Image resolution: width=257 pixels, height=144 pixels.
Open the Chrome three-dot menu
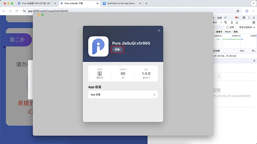point(253,11)
